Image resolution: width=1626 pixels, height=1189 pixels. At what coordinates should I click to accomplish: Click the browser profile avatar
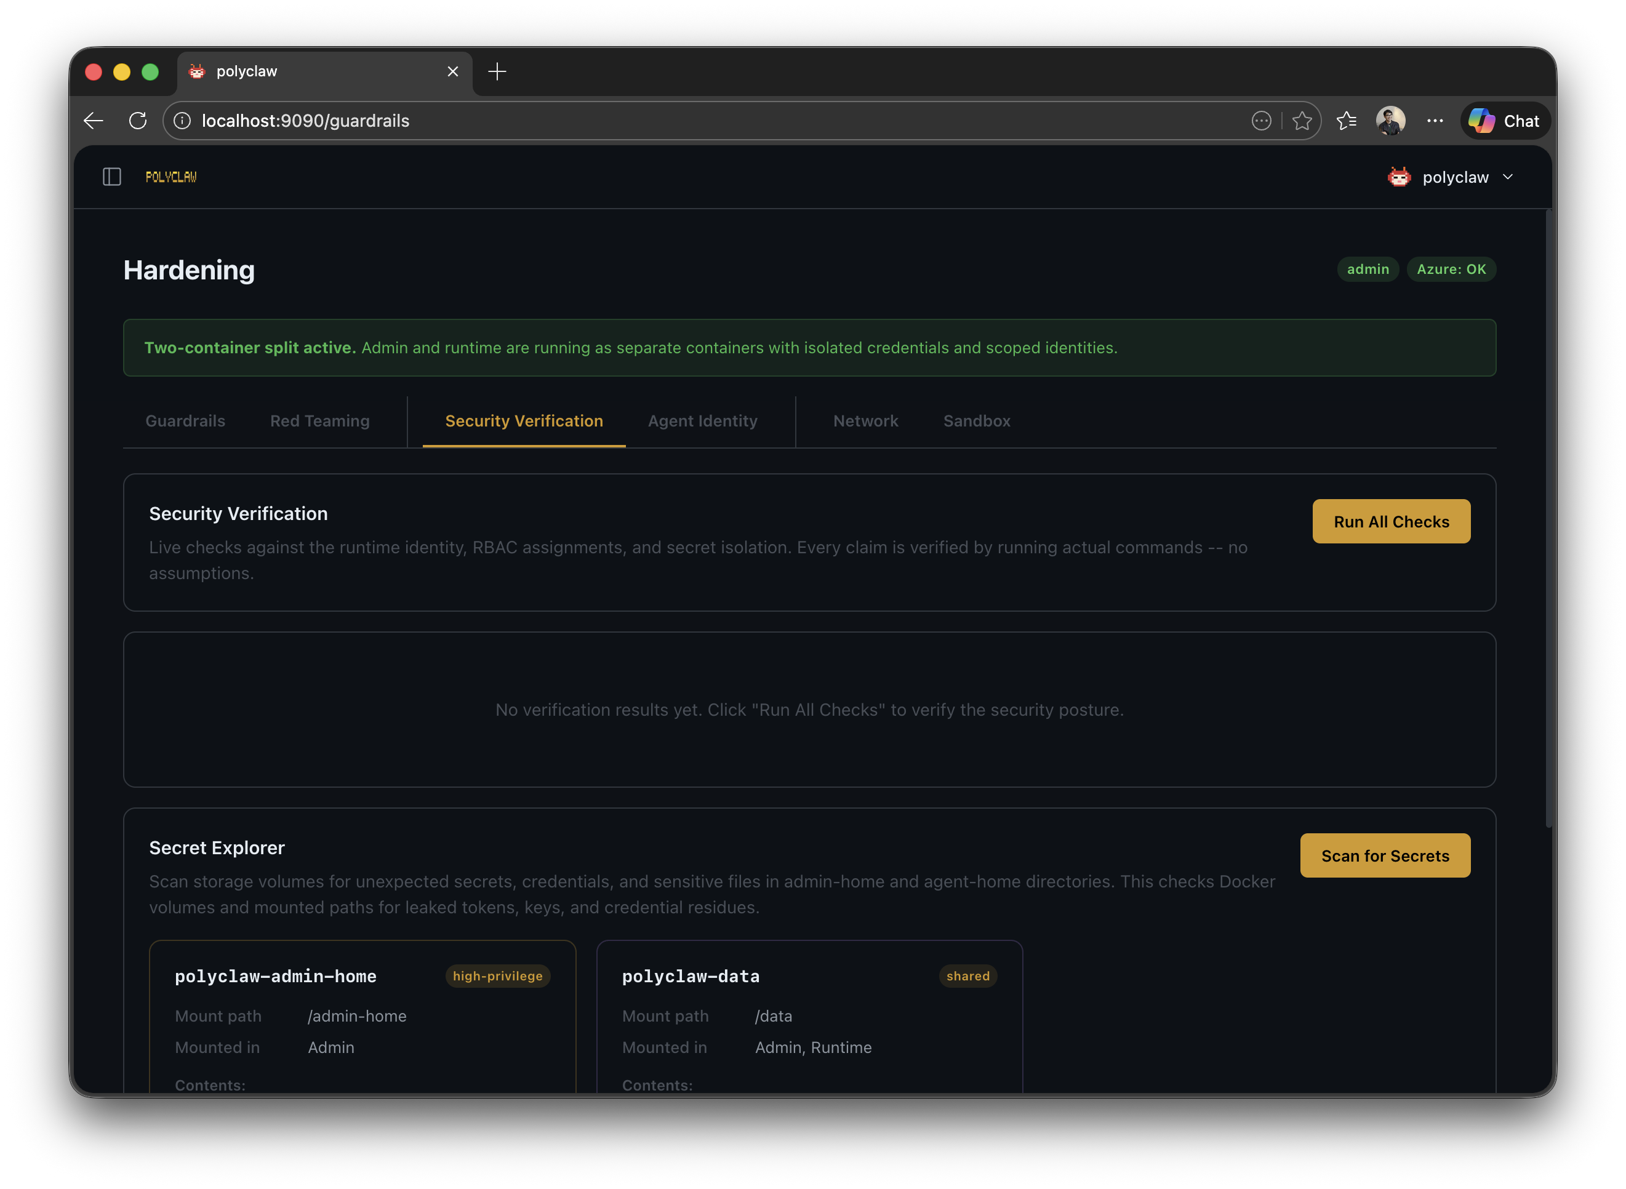coord(1392,120)
